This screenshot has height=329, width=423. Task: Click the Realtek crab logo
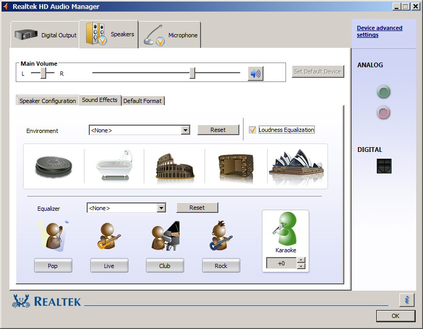21,301
